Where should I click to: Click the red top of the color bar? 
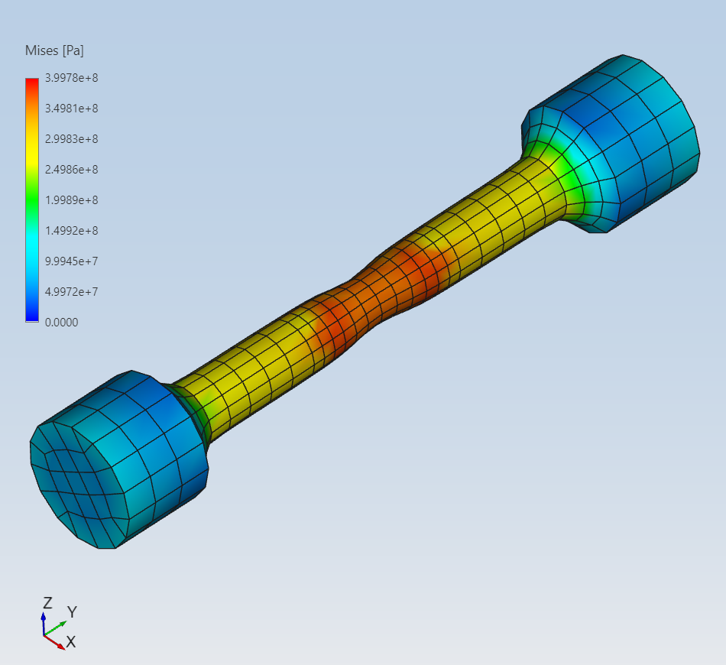pos(31,84)
